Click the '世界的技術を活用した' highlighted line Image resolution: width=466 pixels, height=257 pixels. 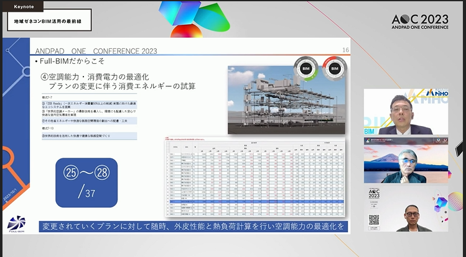(x=90, y=136)
